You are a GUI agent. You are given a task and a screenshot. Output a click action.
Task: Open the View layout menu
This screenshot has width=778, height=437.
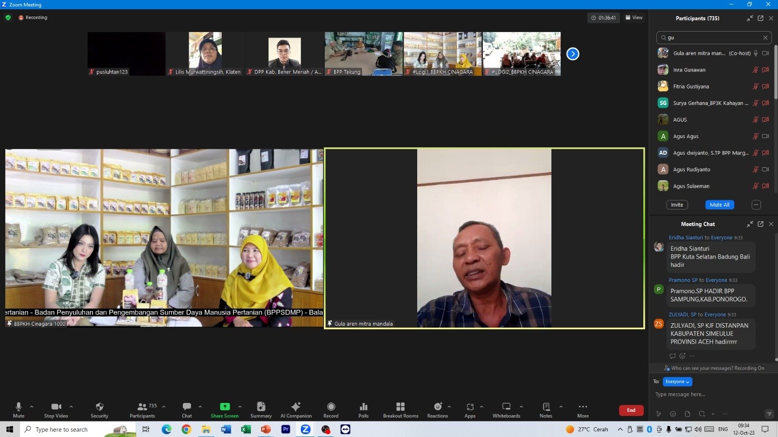click(x=634, y=17)
